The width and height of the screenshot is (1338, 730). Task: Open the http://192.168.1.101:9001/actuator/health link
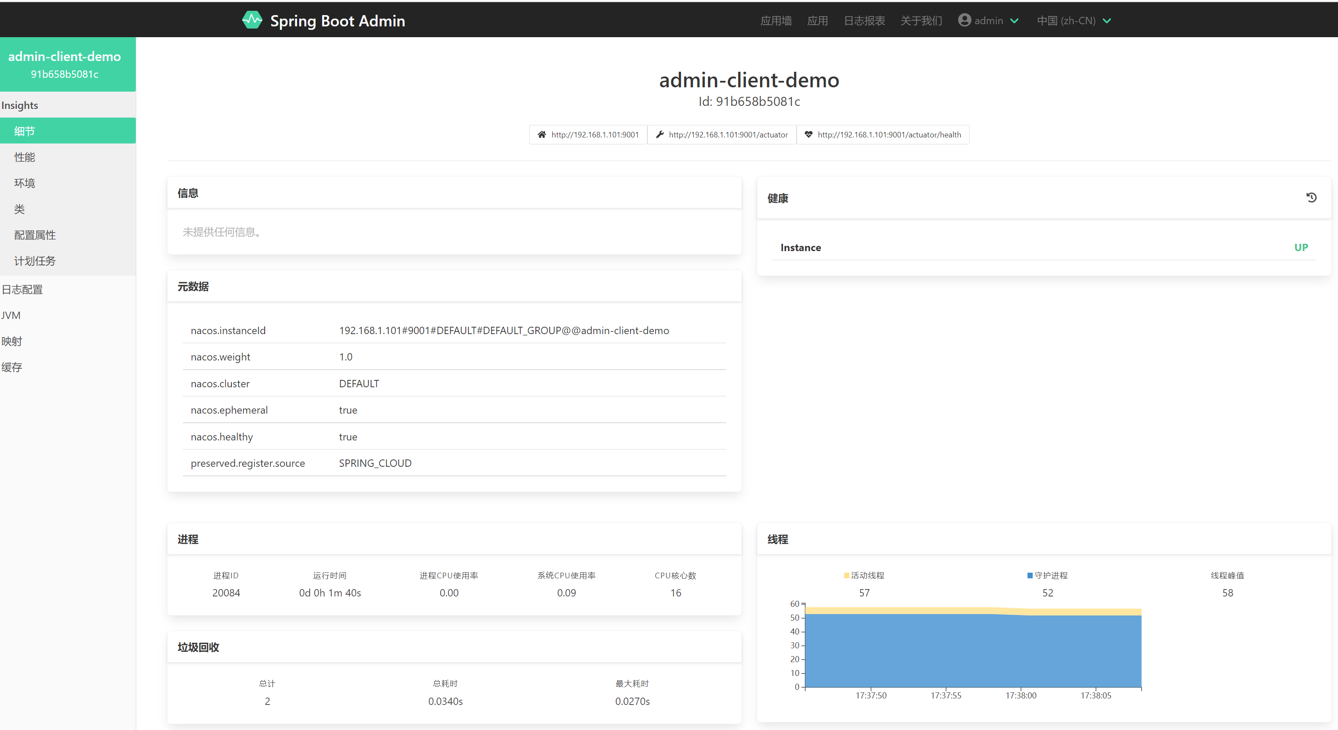pos(883,134)
